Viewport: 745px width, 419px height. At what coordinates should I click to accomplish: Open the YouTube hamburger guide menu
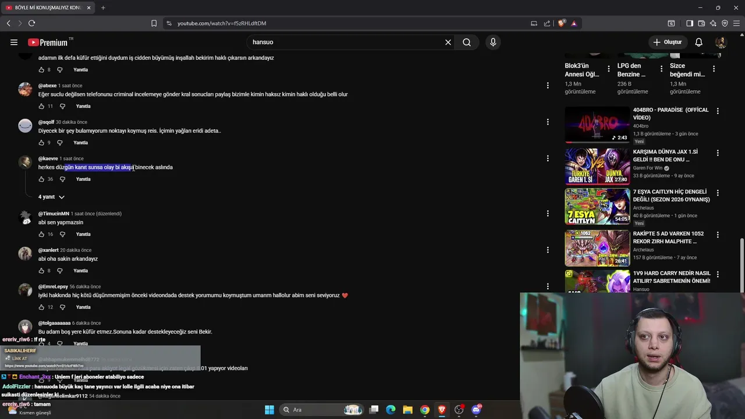coord(14,42)
